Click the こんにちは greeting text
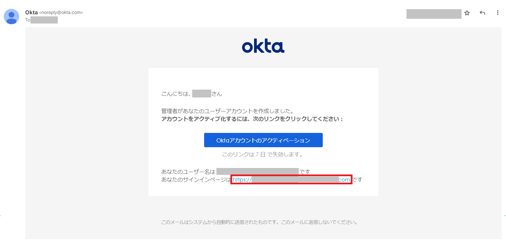The width and height of the screenshot is (506, 245). (x=176, y=94)
